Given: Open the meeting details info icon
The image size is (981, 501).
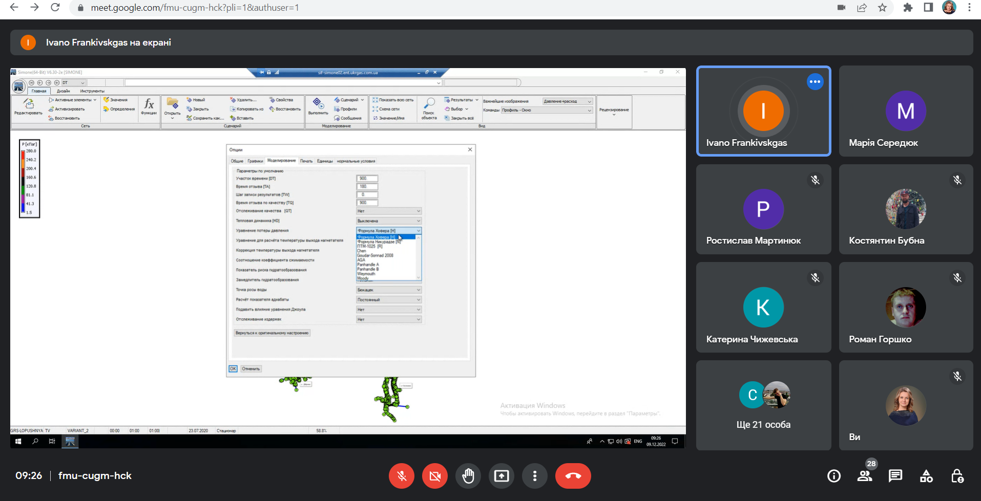Looking at the screenshot, I should click(834, 476).
